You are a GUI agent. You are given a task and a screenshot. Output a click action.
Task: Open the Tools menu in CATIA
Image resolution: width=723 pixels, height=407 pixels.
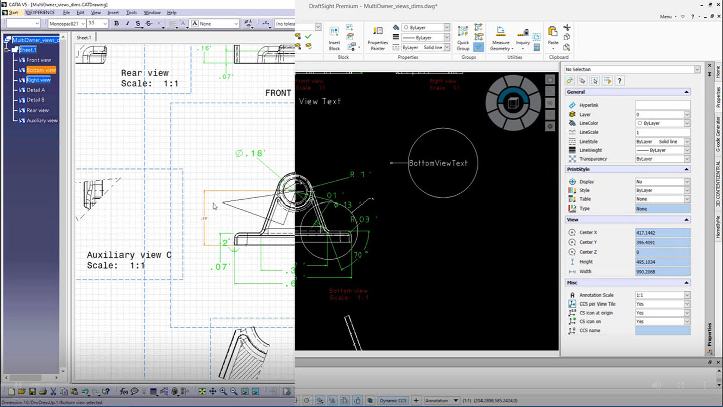131,12
